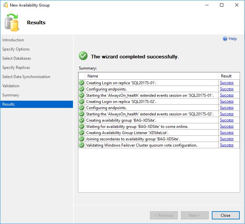Click green check icon for Creating availability group BAG-XDSite
245x224 pixels.
pyautogui.click(x=82, y=120)
